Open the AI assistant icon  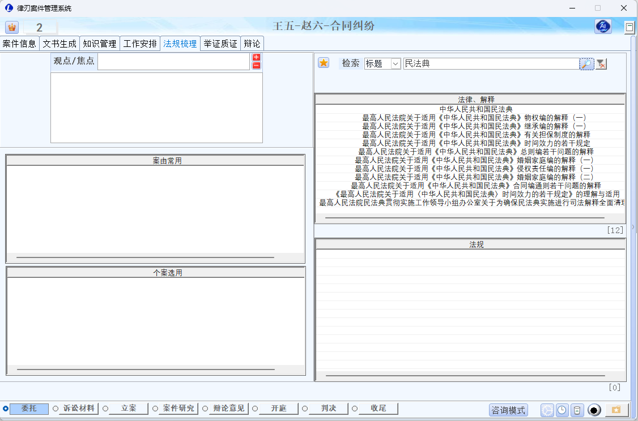pyautogui.click(x=603, y=27)
